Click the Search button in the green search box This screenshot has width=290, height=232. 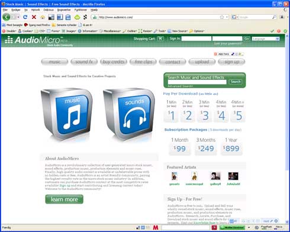coord(236,82)
